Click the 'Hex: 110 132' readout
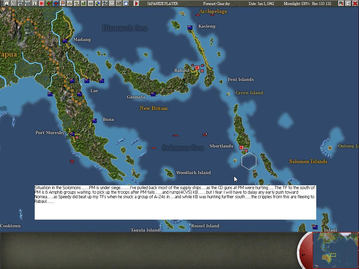 (321, 4)
